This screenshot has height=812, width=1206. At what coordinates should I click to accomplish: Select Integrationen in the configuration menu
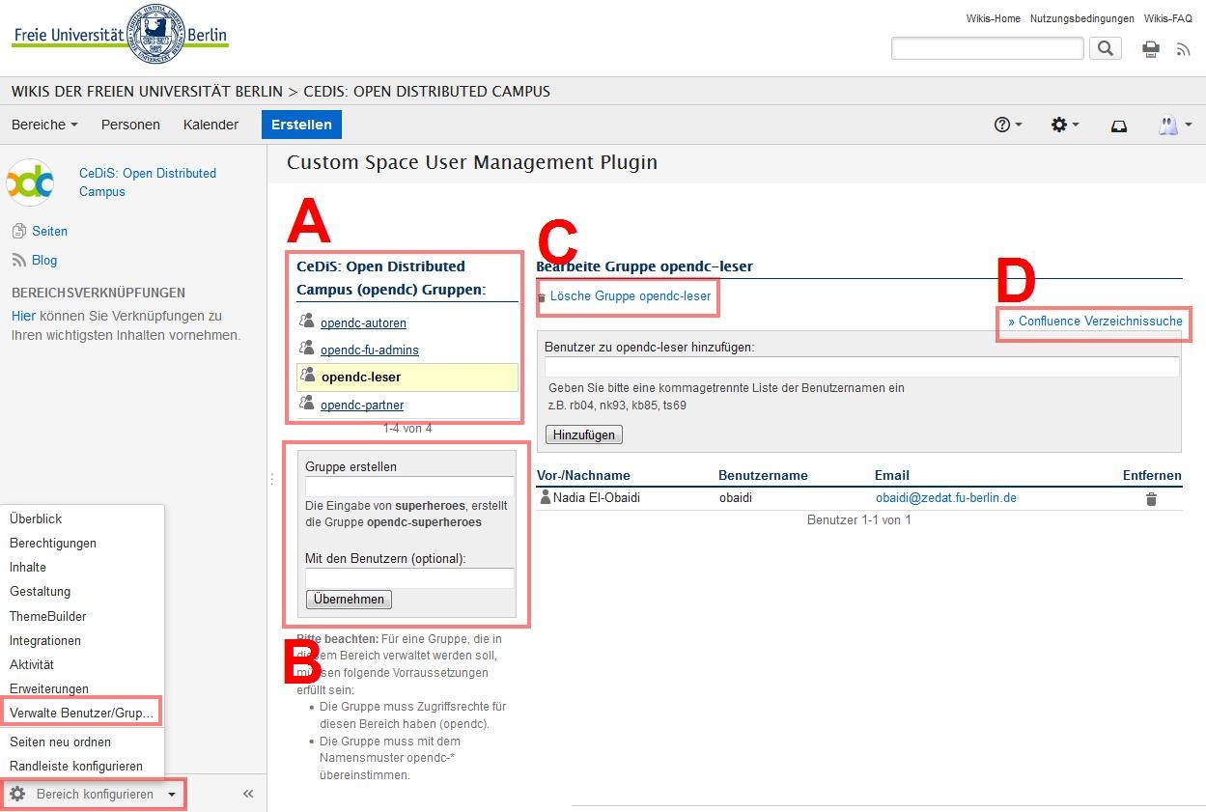click(x=45, y=640)
